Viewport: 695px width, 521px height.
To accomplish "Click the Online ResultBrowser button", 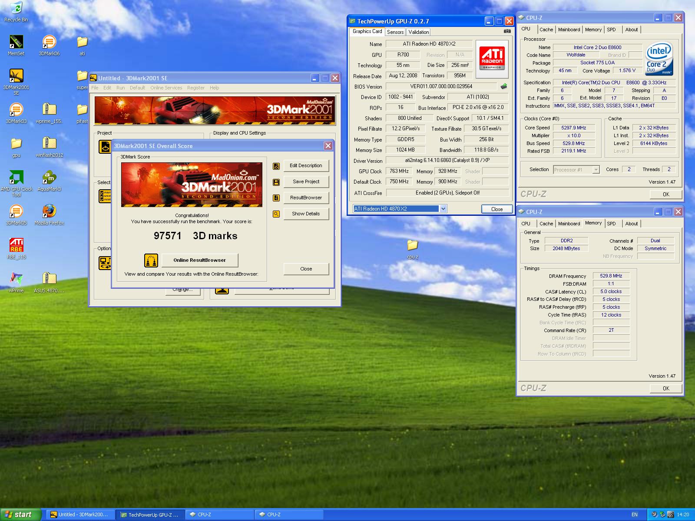I will coord(200,260).
